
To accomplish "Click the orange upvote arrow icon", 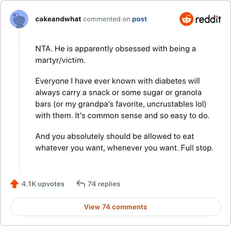I will (x=14, y=184).
